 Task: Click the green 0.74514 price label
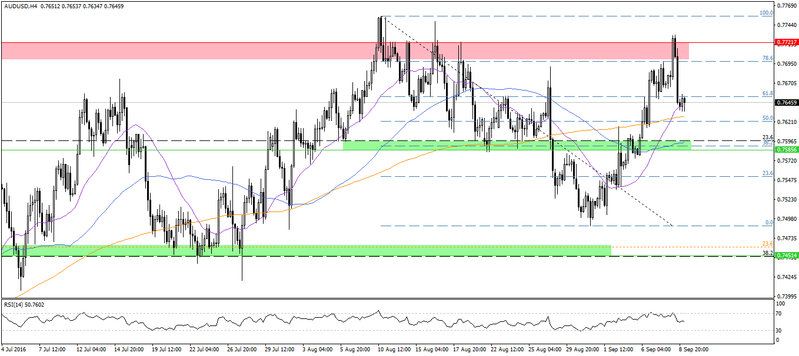click(x=786, y=256)
